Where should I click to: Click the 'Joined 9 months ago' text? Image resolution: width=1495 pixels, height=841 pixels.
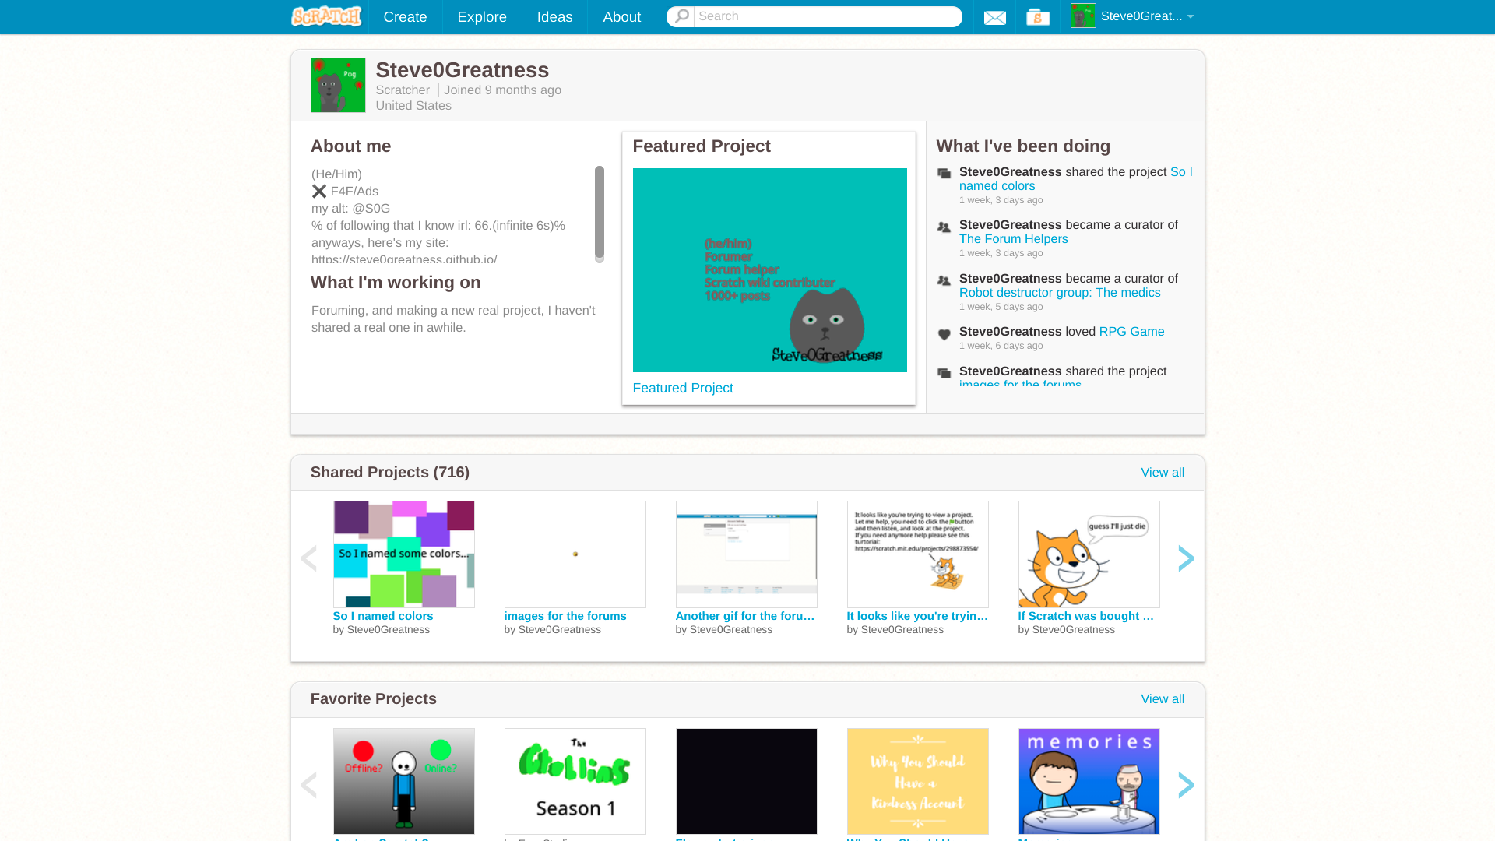[502, 90]
